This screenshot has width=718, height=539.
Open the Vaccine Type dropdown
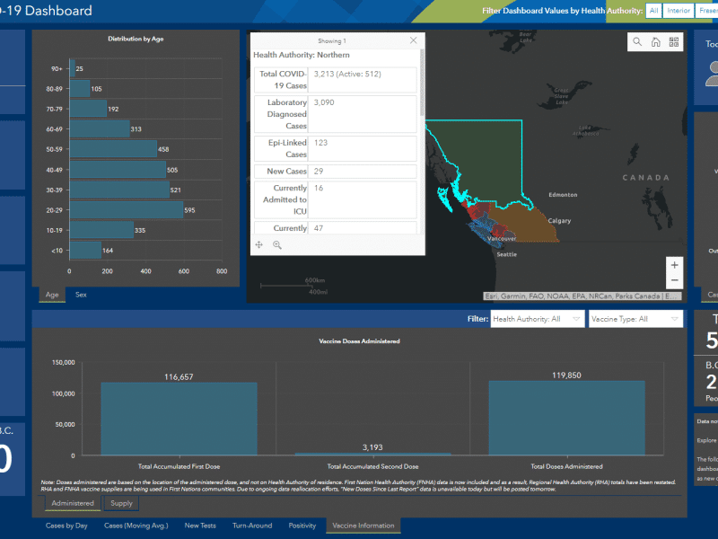click(x=635, y=319)
